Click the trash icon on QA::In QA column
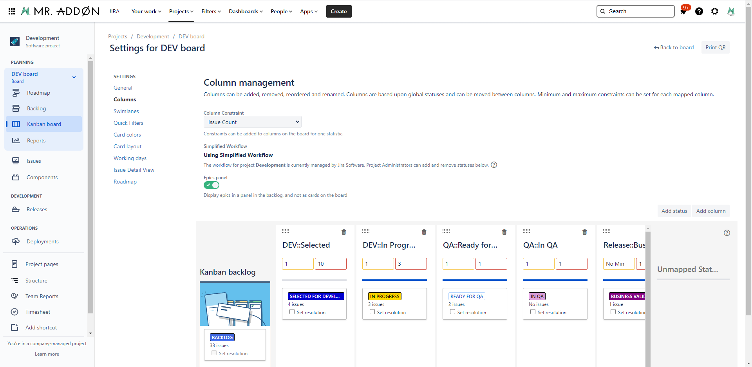This screenshot has height=367, width=752. (584, 232)
